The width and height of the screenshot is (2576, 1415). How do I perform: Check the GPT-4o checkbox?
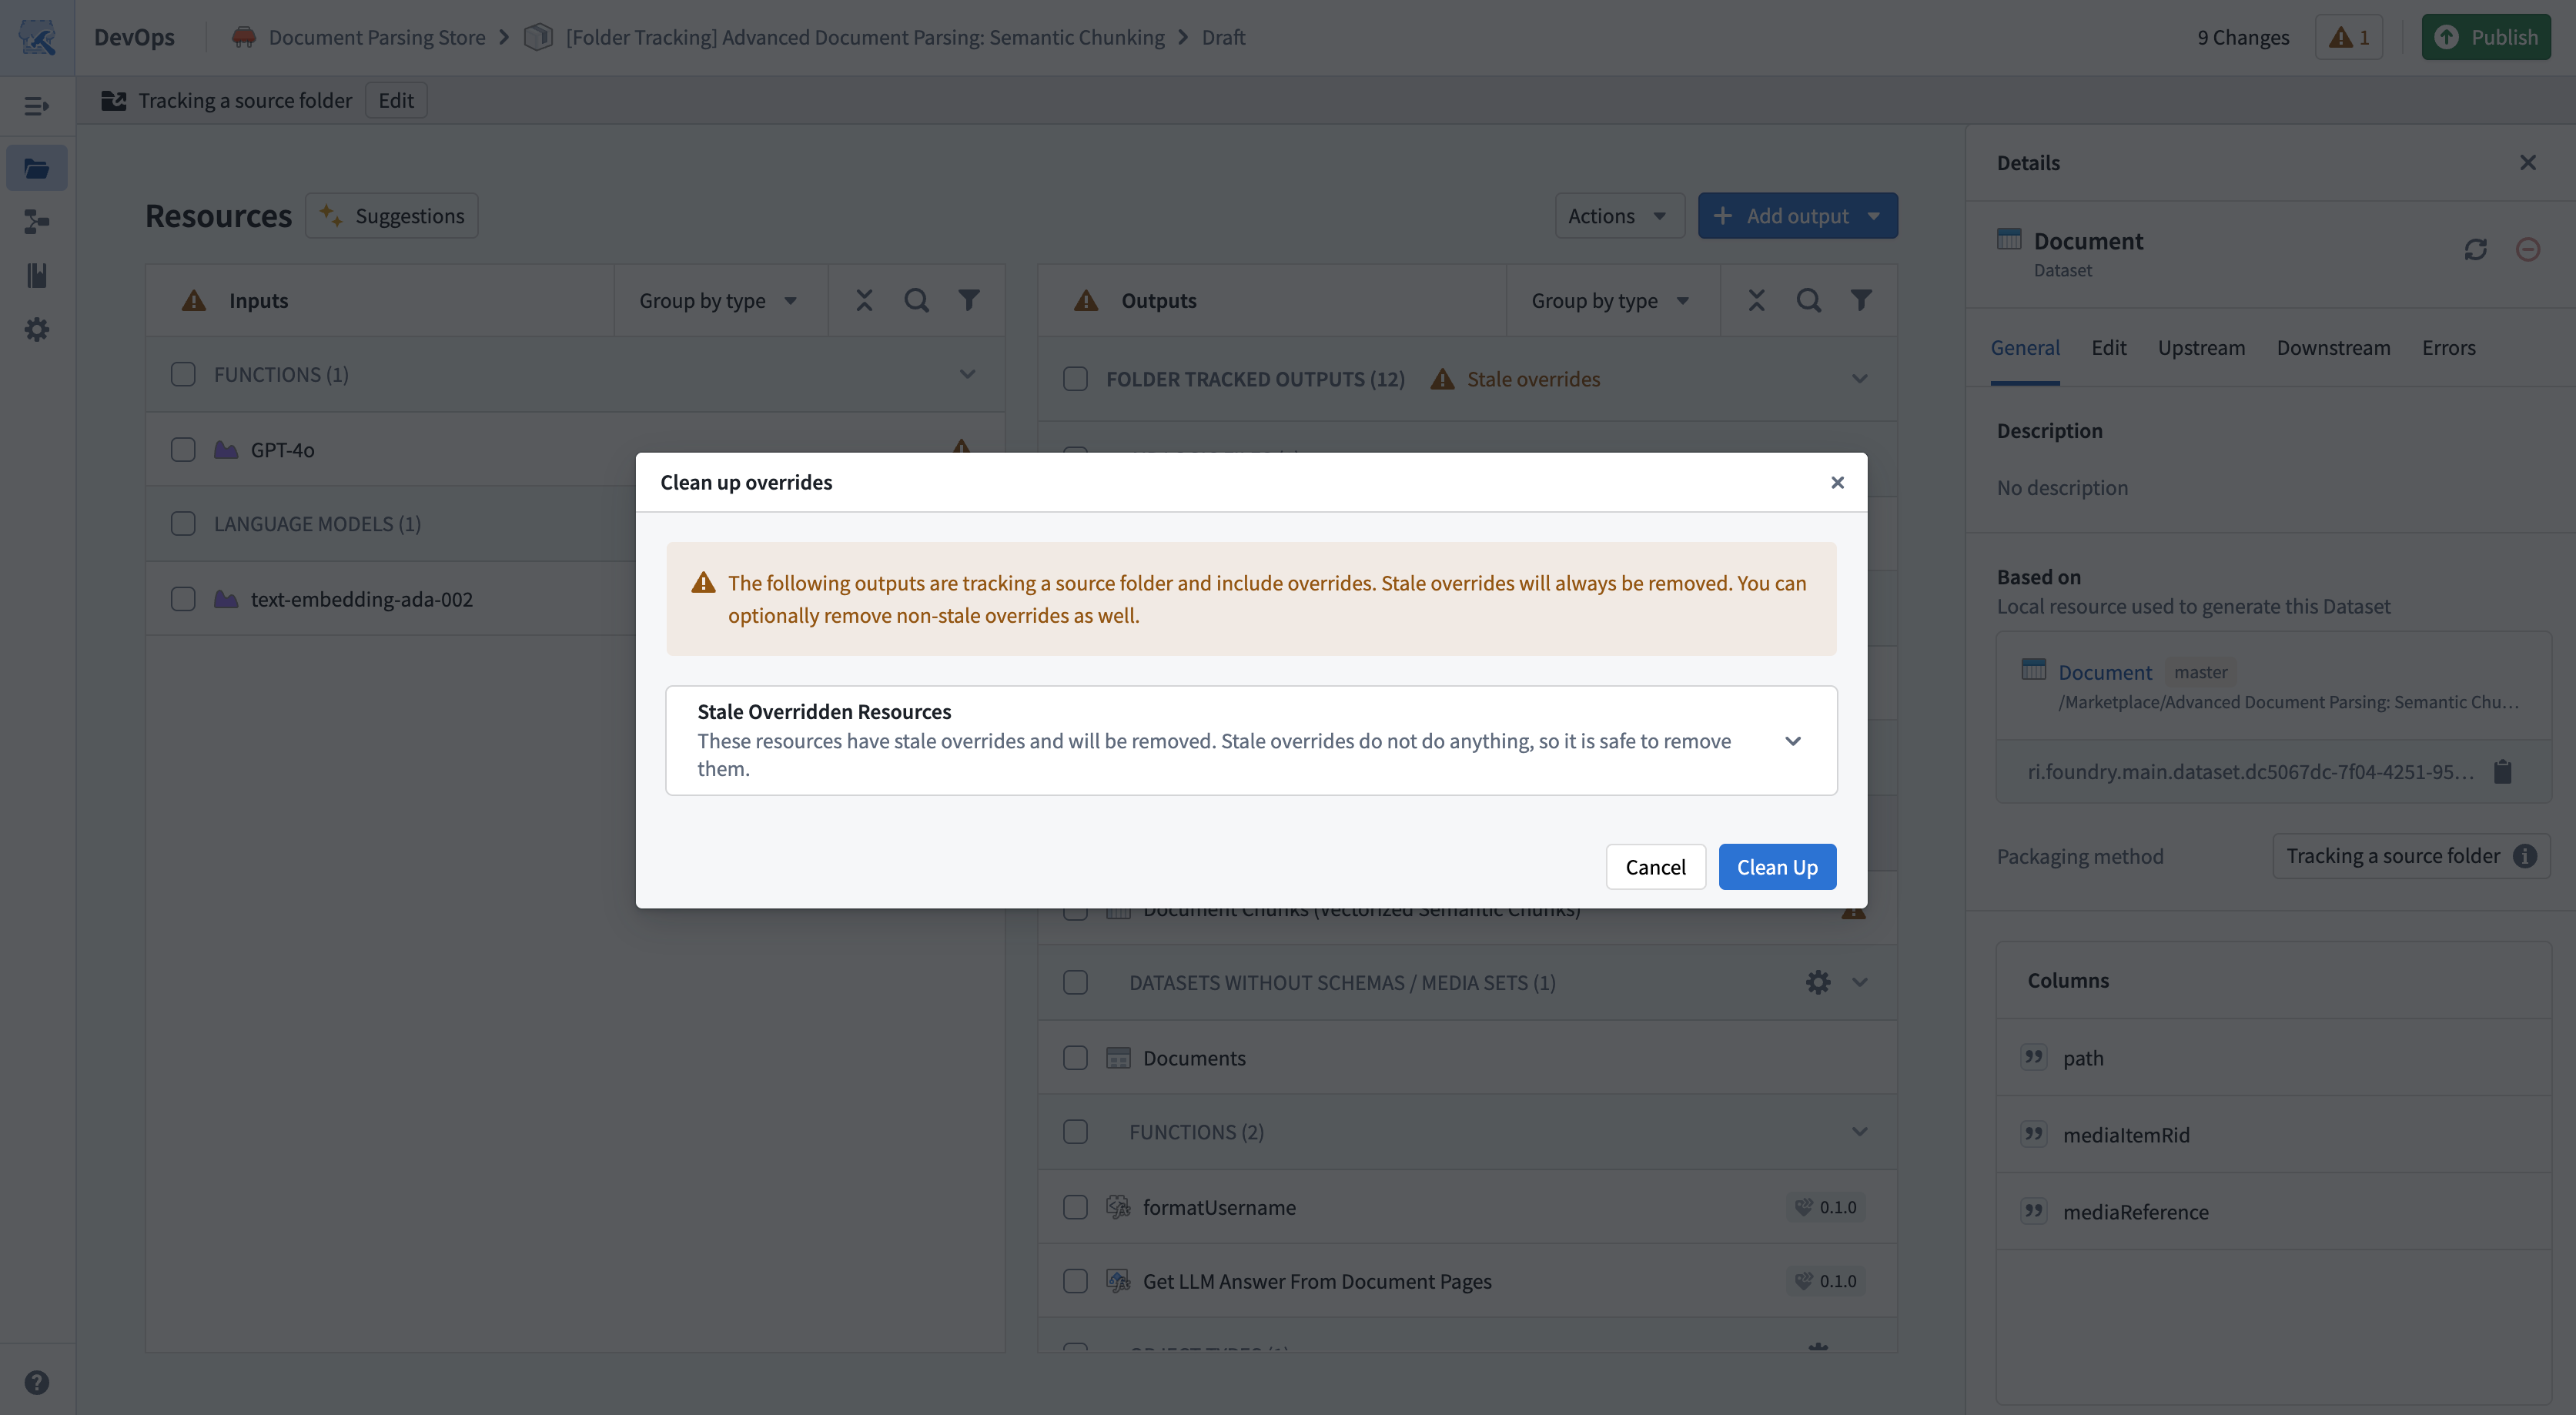[183, 449]
